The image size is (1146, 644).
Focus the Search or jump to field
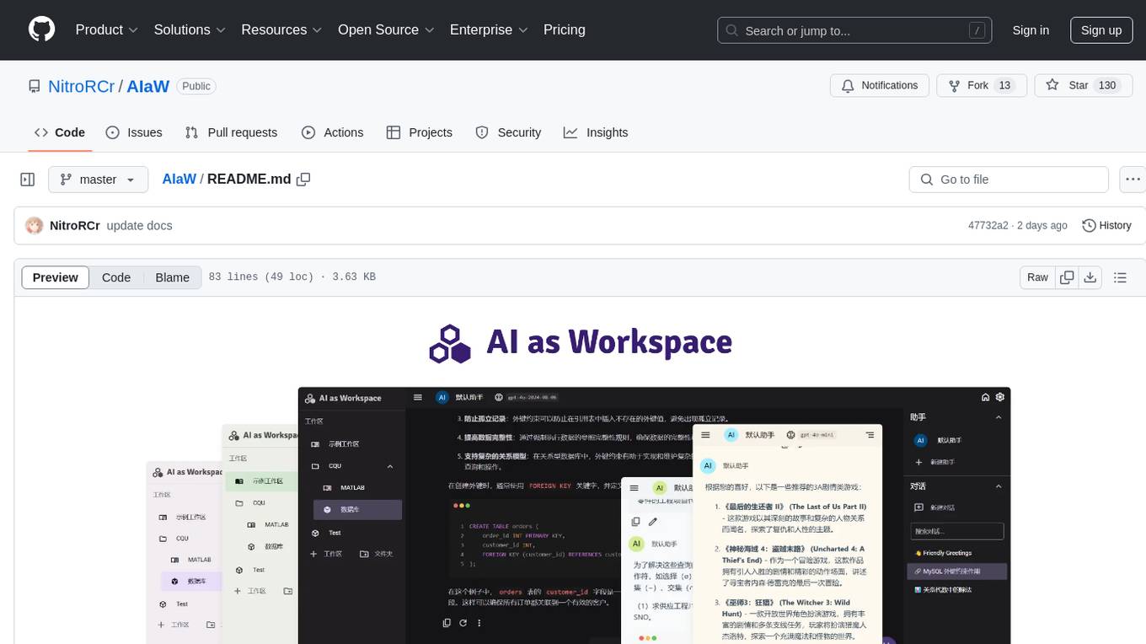pyautogui.click(x=854, y=30)
